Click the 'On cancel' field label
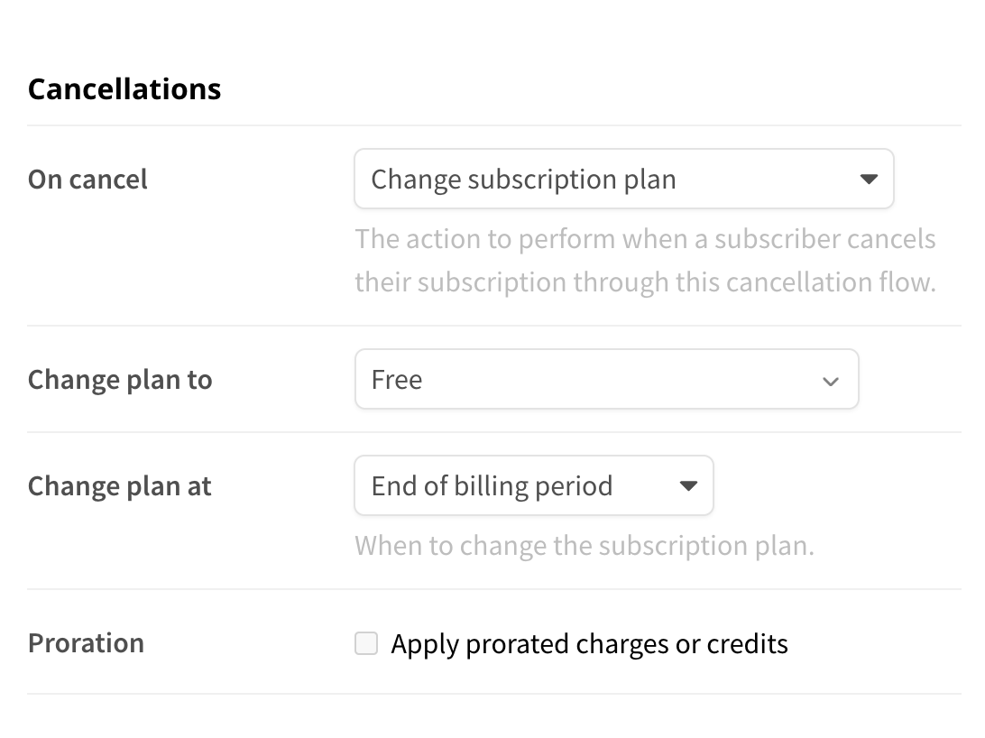This screenshot has width=985, height=738. tap(87, 180)
